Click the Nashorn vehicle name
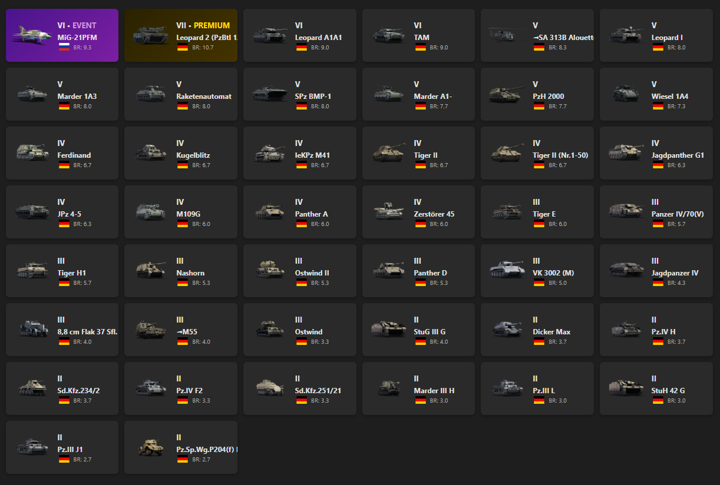Image resolution: width=720 pixels, height=485 pixels. point(190,273)
